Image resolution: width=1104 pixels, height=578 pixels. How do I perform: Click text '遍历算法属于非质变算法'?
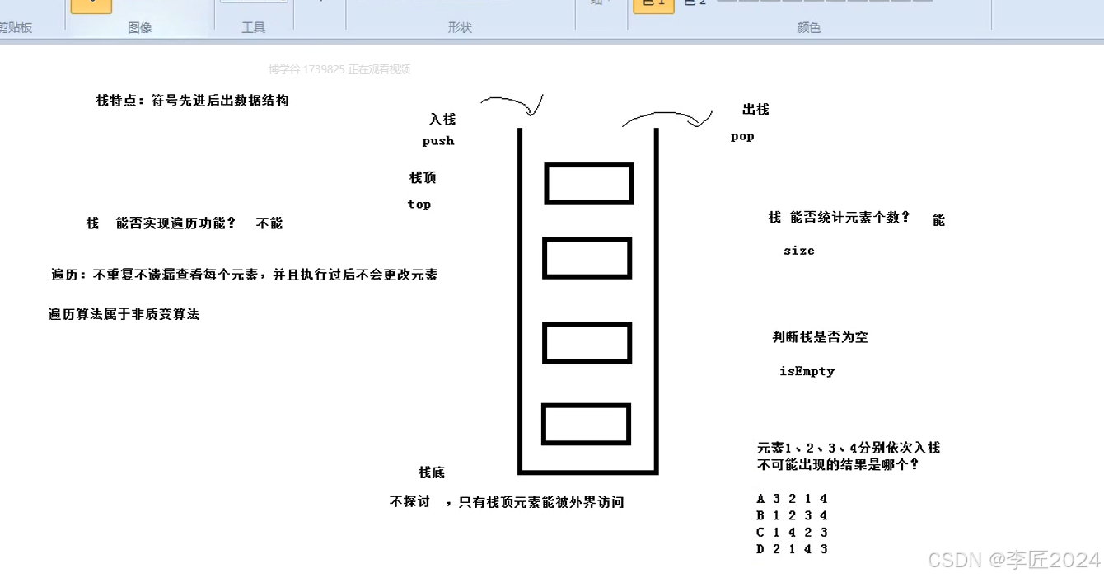pyautogui.click(x=124, y=314)
